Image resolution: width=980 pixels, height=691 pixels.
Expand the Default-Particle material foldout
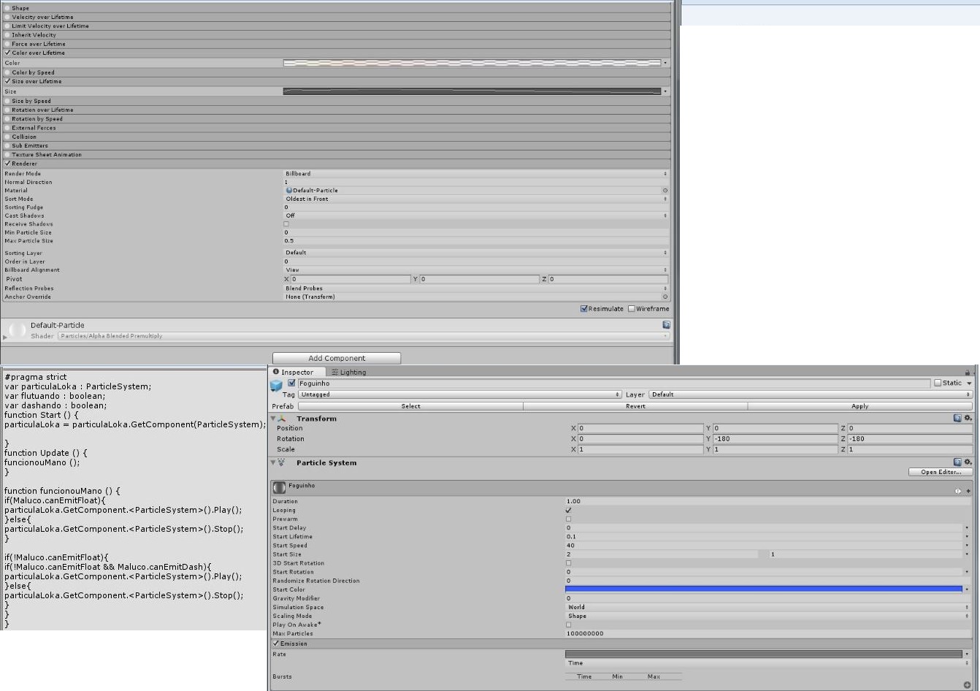(5, 337)
